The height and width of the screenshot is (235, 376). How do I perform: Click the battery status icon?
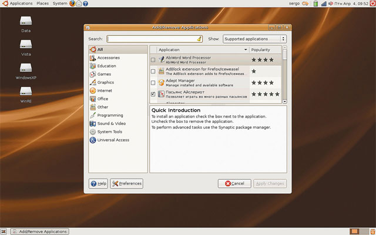tap(316, 4)
